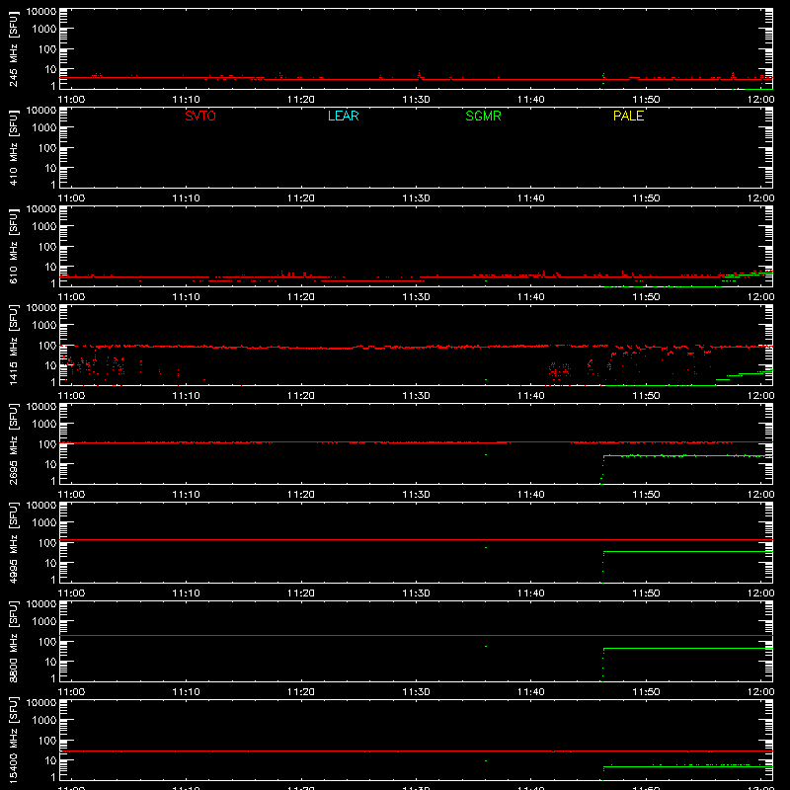Click 11:30 time tick below 8800 MHz panel
Image resolution: width=790 pixels, height=790 pixels.
(416, 692)
